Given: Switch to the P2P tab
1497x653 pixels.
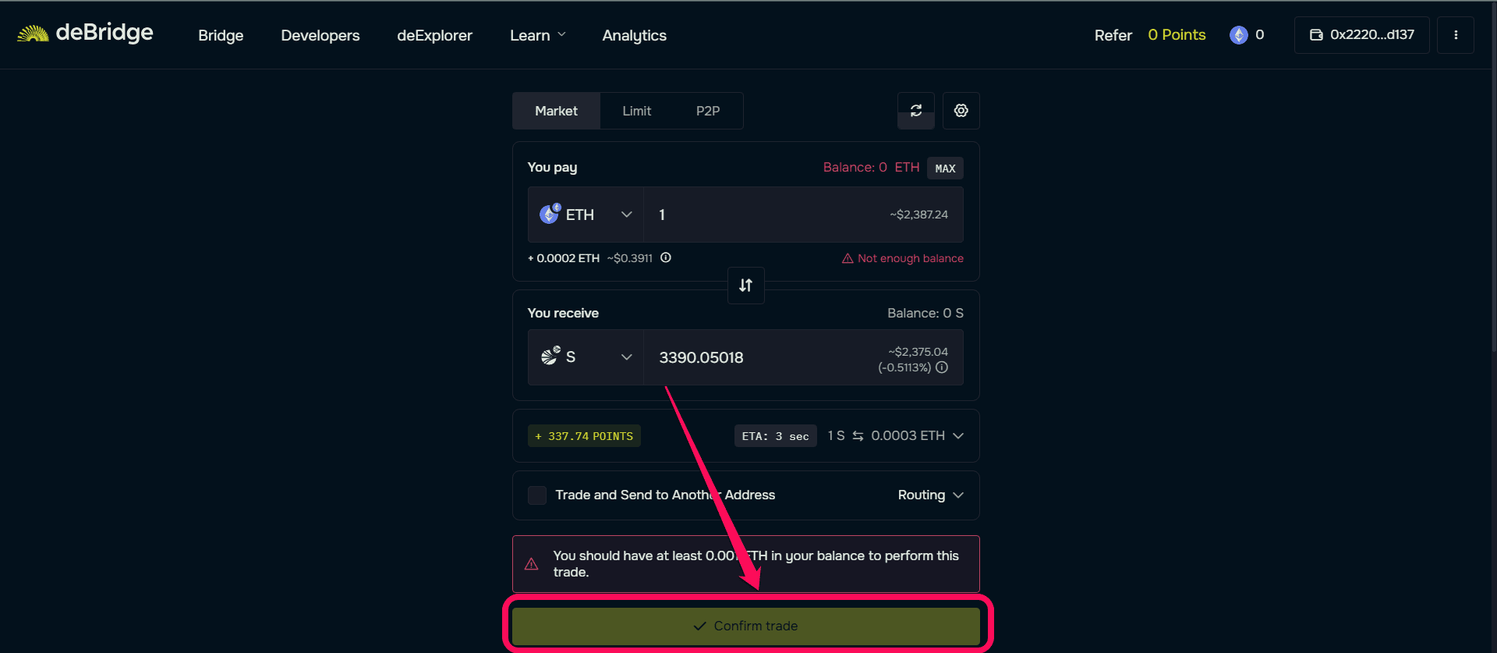Looking at the screenshot, I should [x=708, y=111].
